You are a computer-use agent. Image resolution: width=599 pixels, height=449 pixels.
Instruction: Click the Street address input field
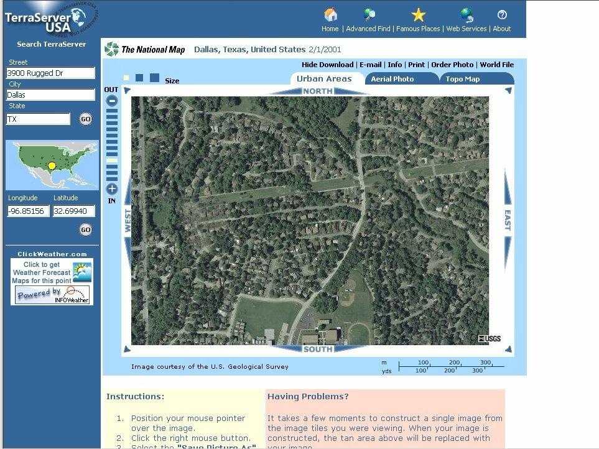50,73
